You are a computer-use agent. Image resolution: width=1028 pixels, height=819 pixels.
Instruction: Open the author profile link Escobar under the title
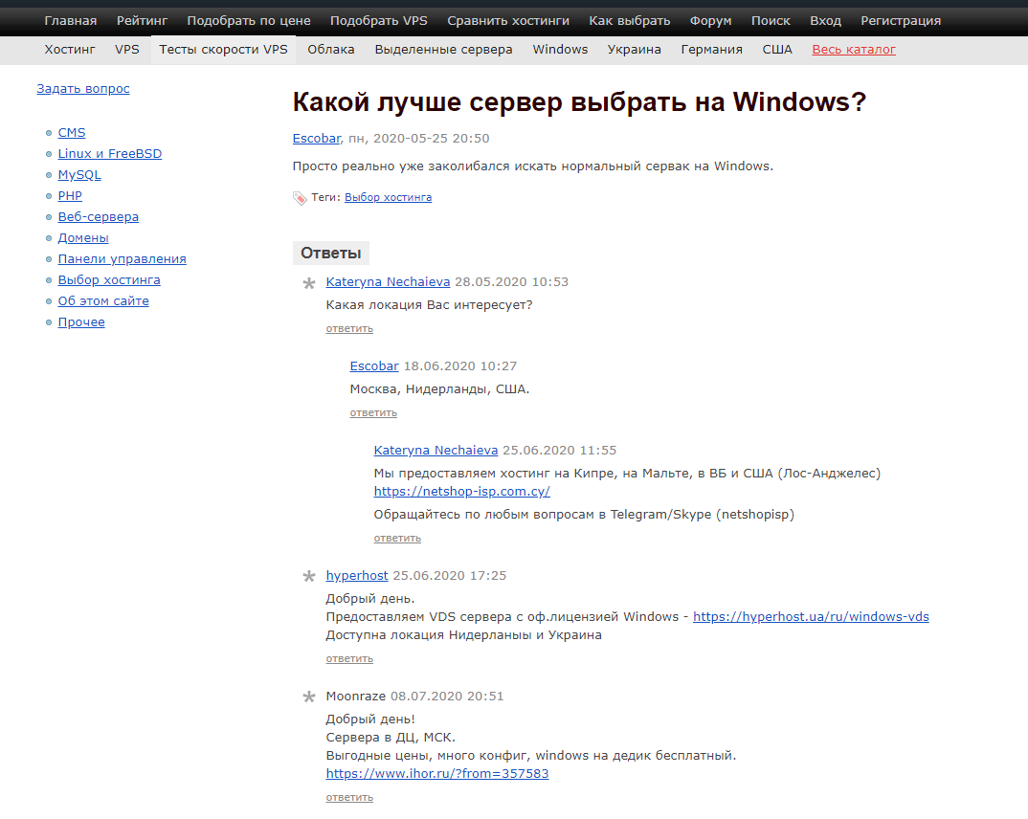coord(316,139)
